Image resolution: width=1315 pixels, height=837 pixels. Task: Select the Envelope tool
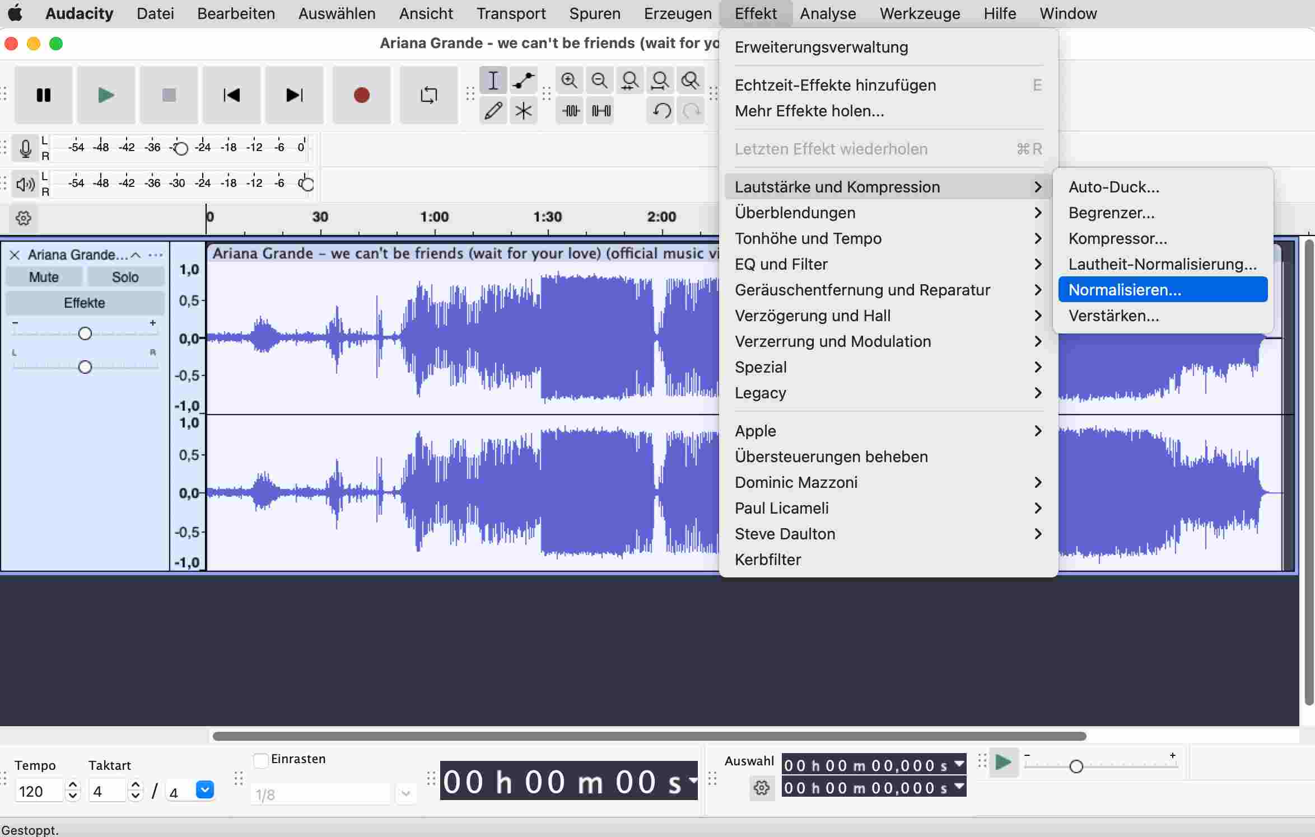(x=523, y=81)
